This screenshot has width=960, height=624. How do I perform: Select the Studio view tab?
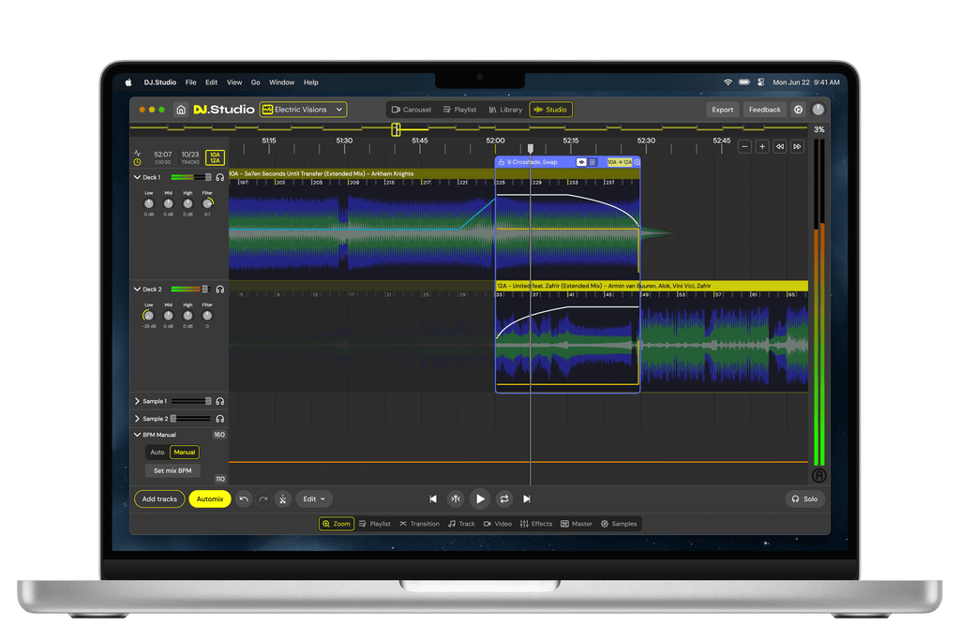550,110
